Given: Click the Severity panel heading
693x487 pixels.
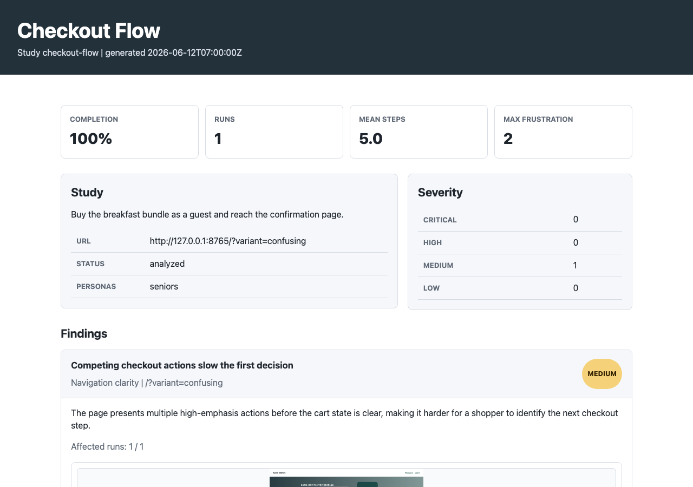Looking at the screenshot, I should pyautogui.click(x=440, y=192).
